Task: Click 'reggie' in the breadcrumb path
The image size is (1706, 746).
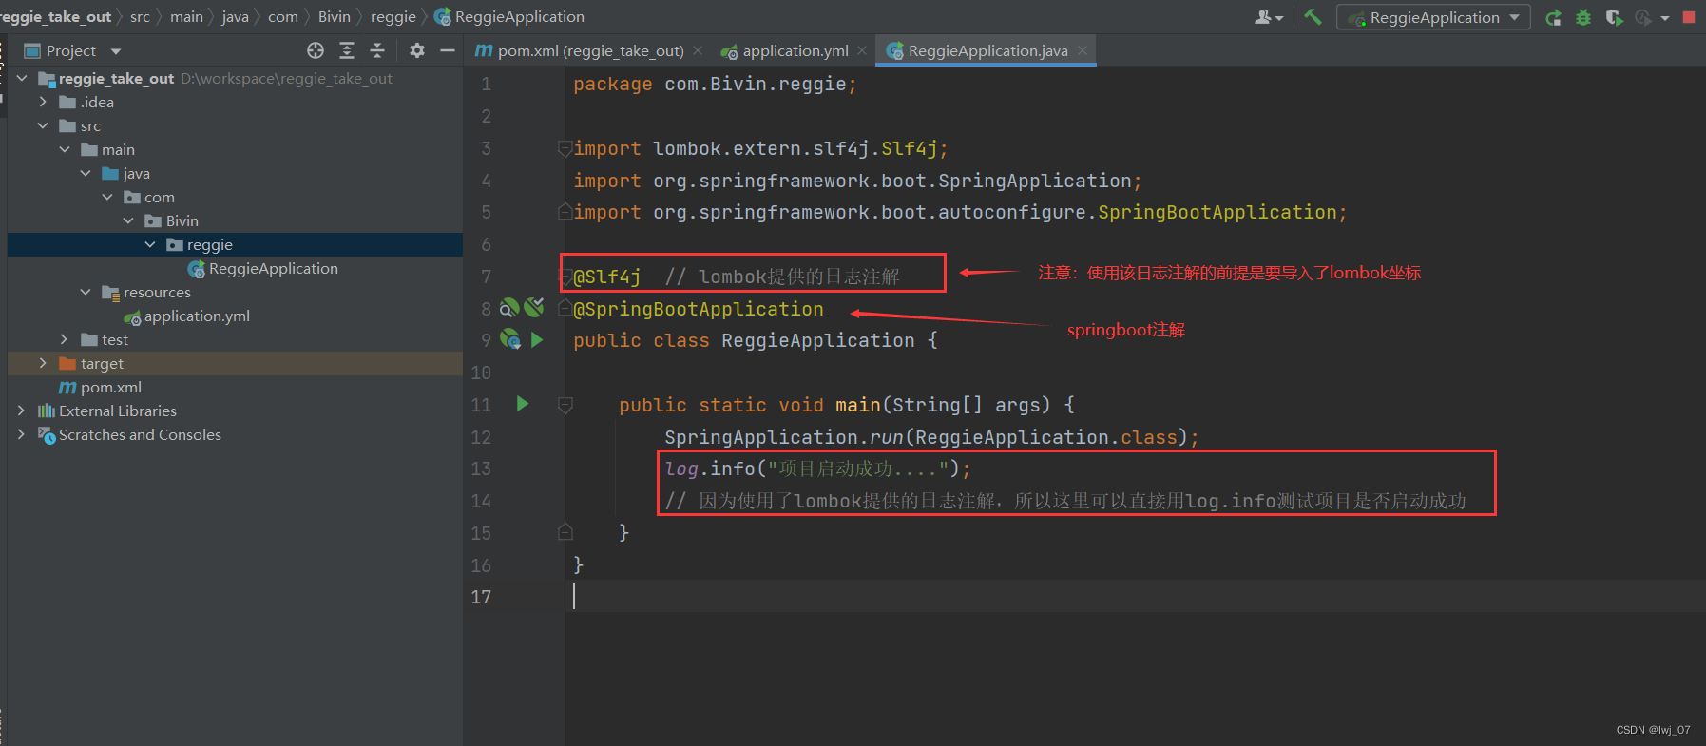Action: coord(393,16)
